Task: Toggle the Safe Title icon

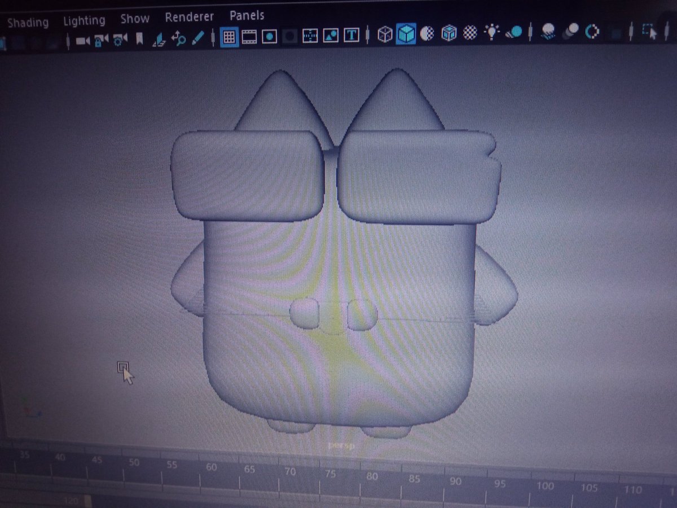Action: [x=351, y=35]
